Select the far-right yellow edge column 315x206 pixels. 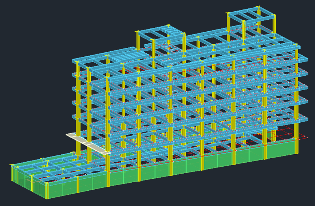point(296,109)
